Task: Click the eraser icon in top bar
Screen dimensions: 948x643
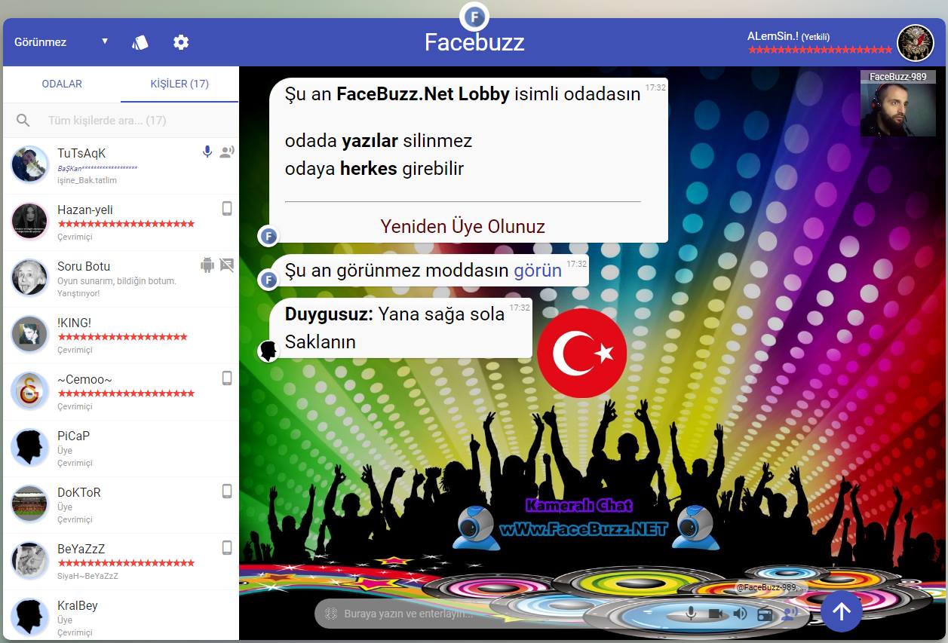Action: click(140, 42)
